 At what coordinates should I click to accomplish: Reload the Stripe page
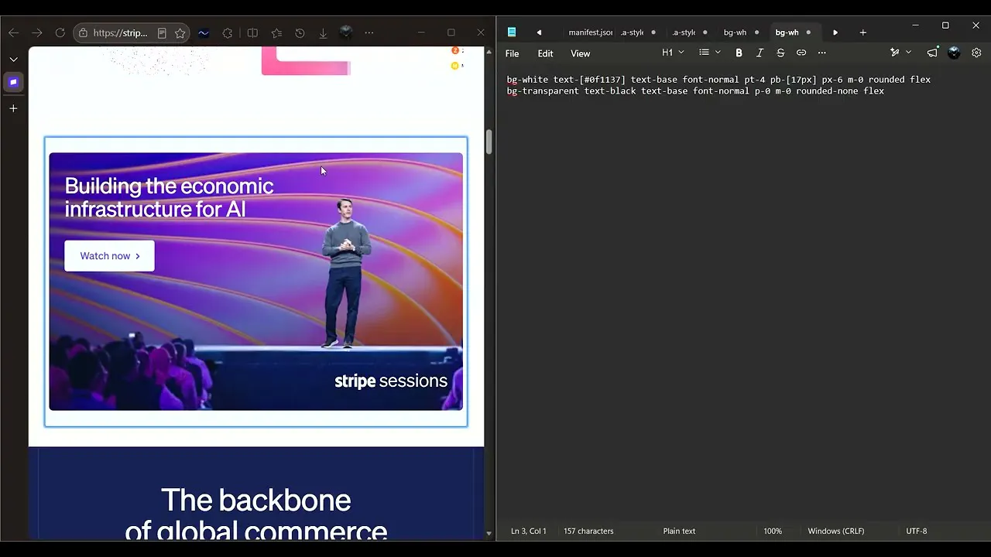(60, 32)
